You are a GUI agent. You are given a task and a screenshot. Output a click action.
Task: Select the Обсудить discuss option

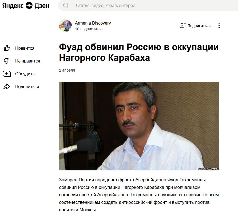point(25,74)
